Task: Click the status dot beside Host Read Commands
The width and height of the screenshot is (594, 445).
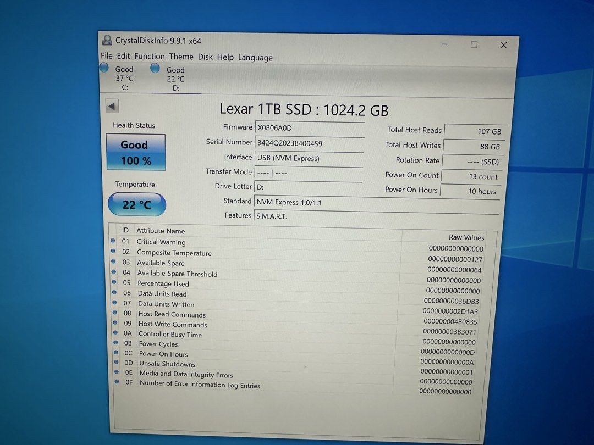Action: [115, 313]
